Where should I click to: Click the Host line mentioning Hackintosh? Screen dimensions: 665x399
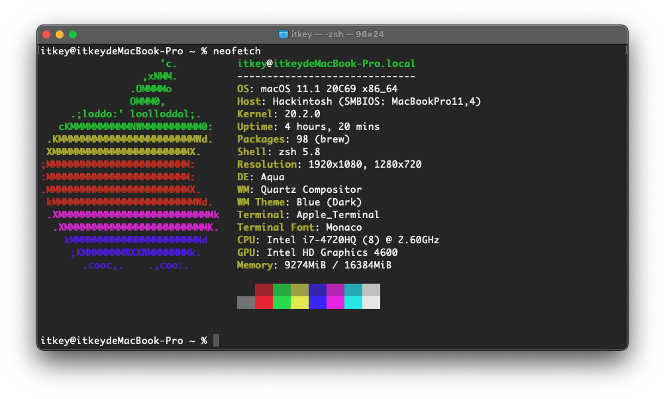tap(359, 101)
